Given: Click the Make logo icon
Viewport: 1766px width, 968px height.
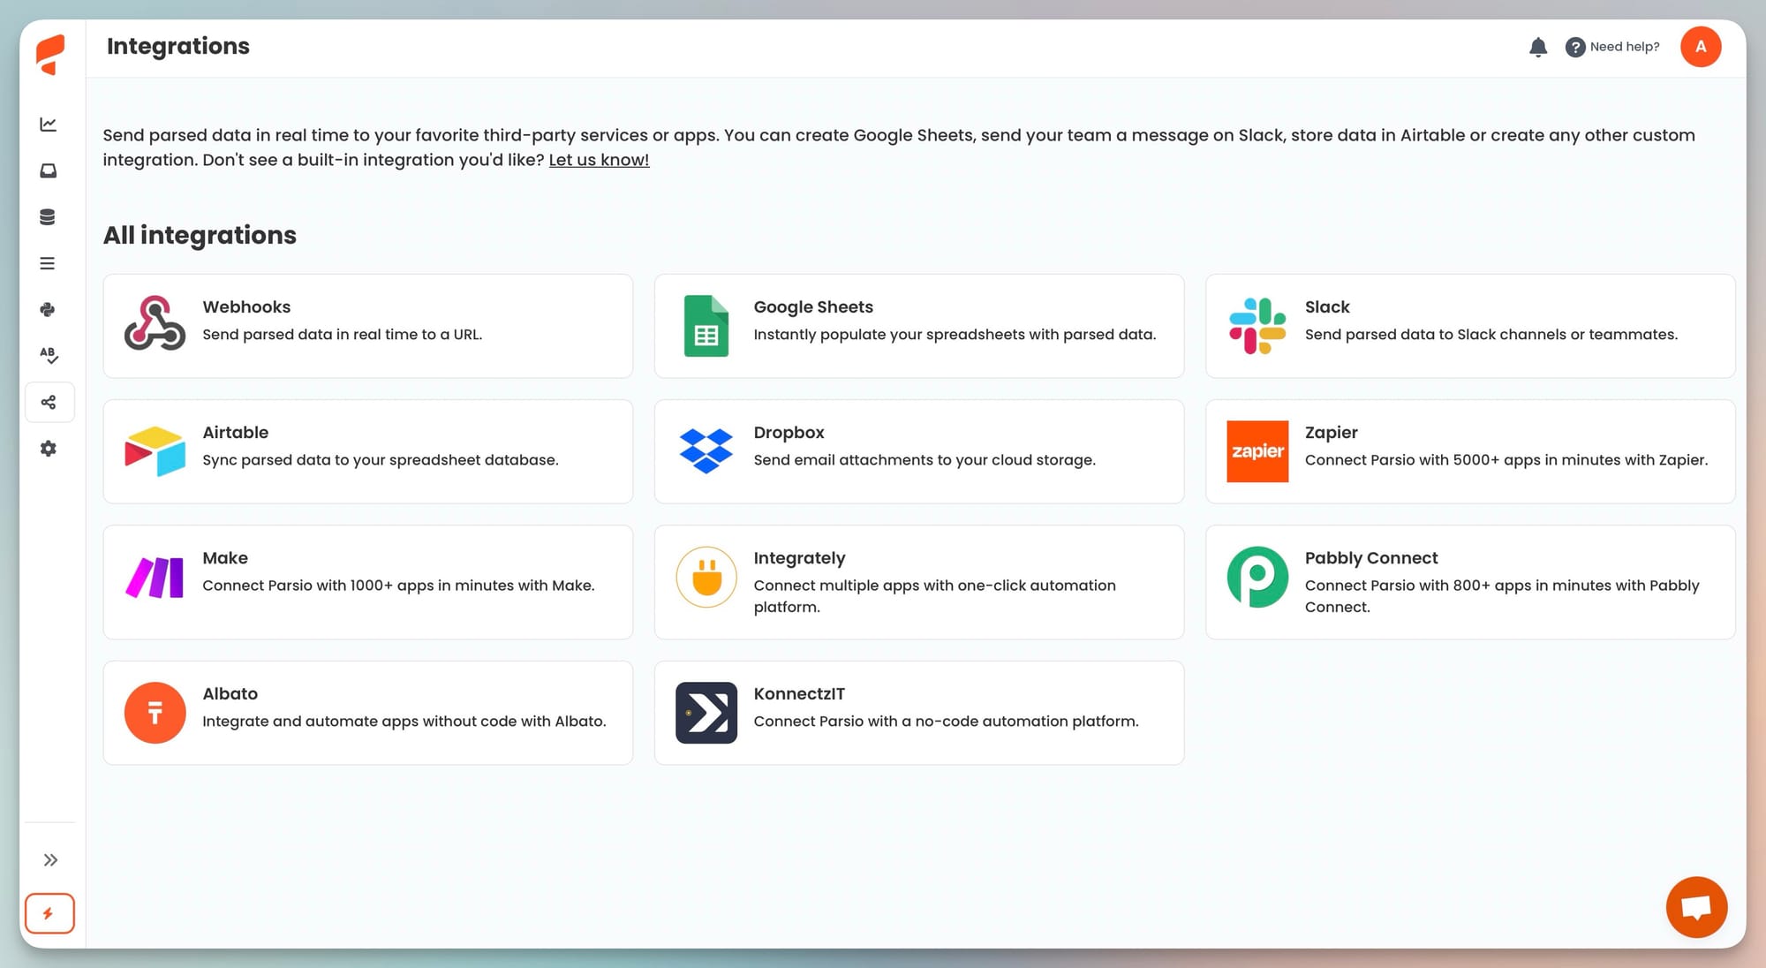Looking at the screenshot, I should tap(155, 579).
